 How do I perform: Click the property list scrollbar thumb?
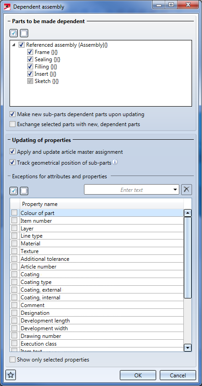(x=188, y=258)
